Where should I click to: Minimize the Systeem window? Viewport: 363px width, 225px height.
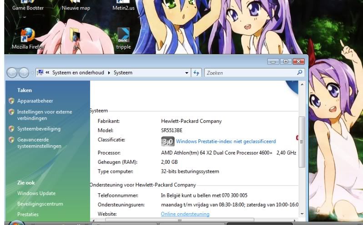[273, 61]
